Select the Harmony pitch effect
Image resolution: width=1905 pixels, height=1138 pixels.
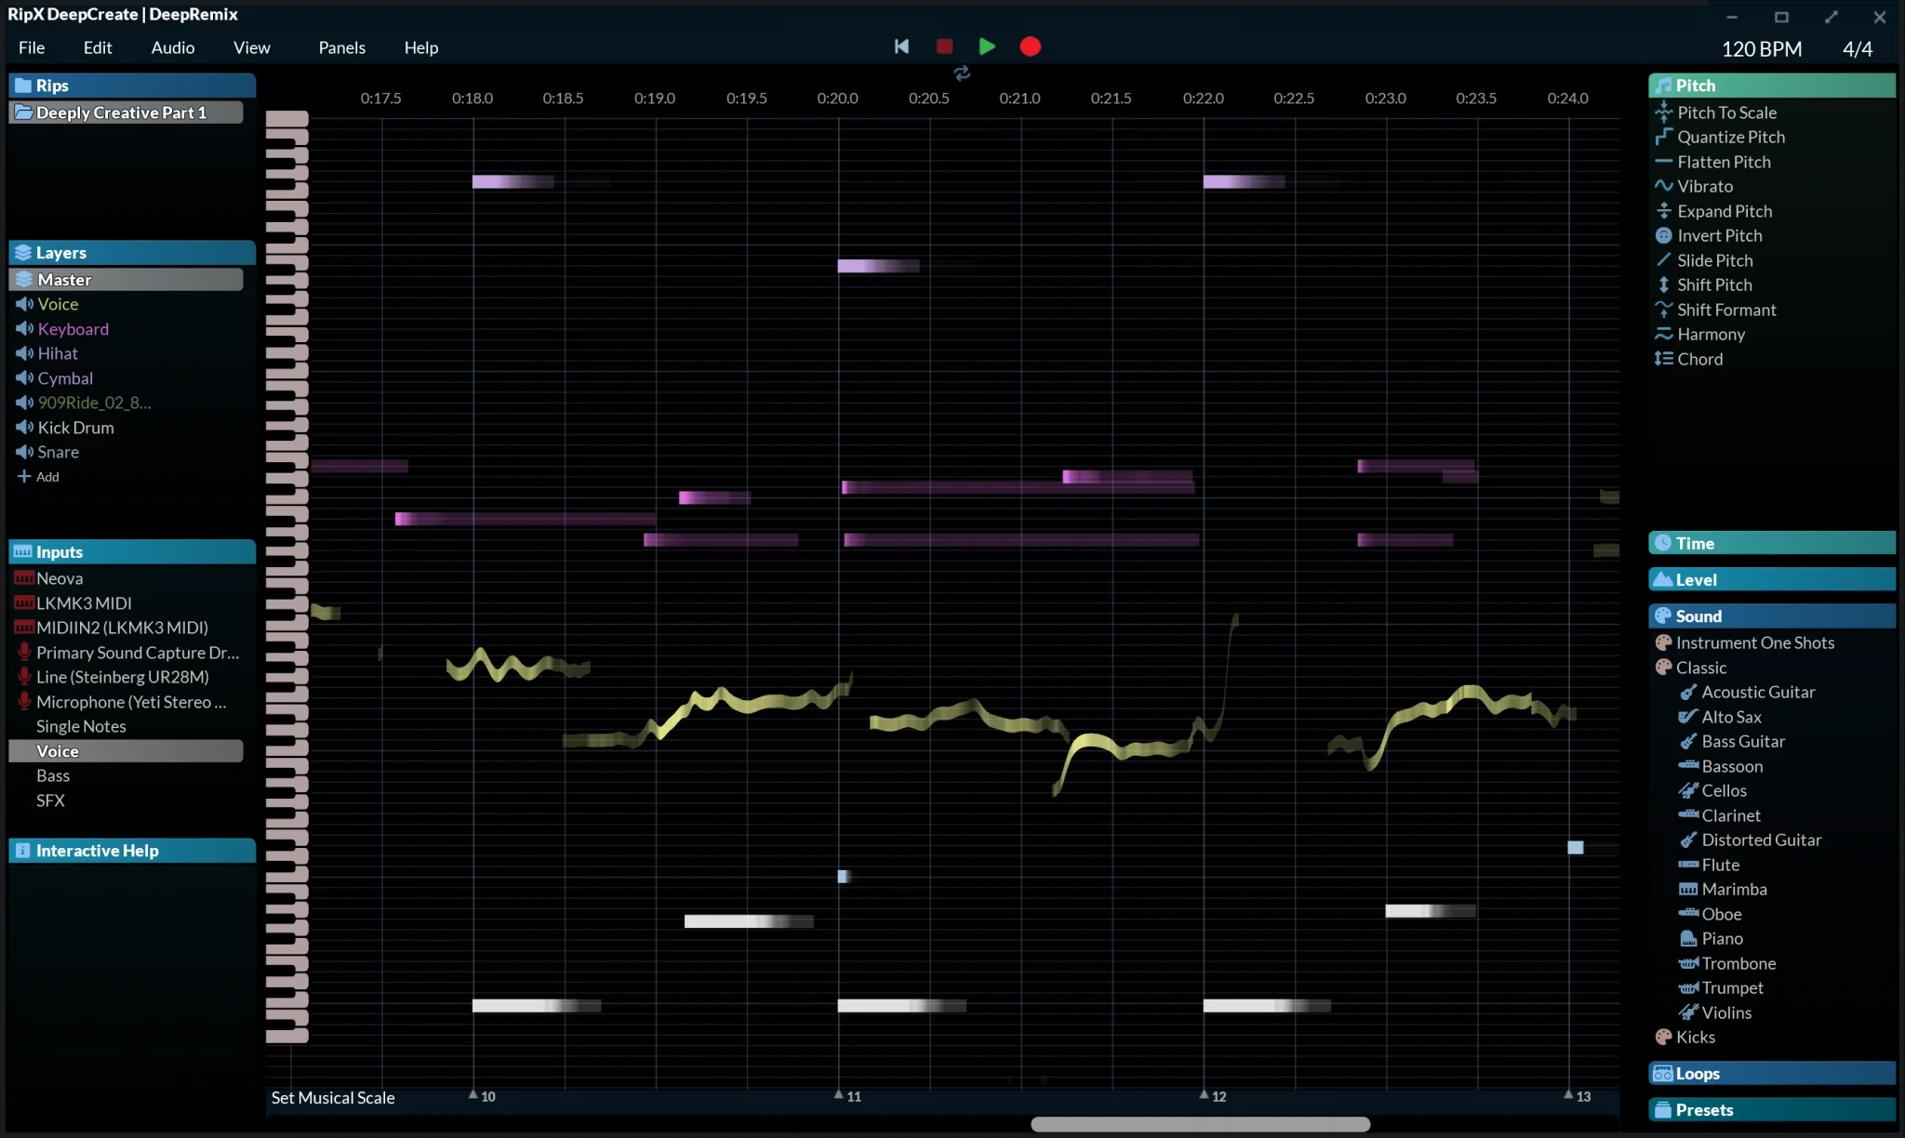click(x=1710, y=334)
